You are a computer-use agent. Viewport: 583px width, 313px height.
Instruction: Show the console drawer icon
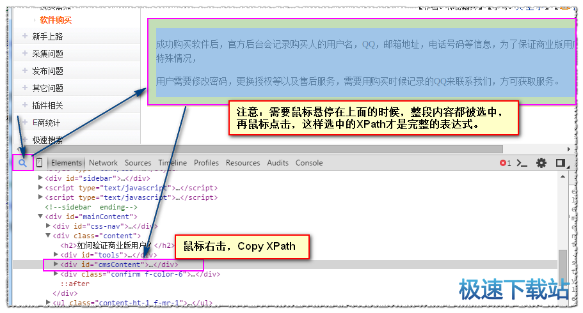click(x=522, y=163)
